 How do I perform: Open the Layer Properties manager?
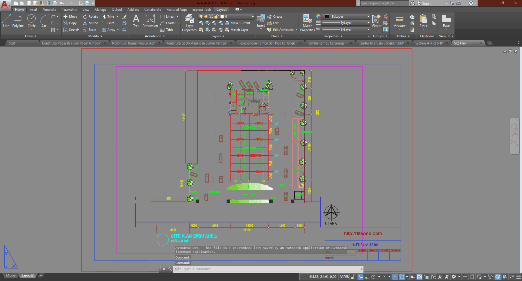pyautogui.click(x=189, y=21)
